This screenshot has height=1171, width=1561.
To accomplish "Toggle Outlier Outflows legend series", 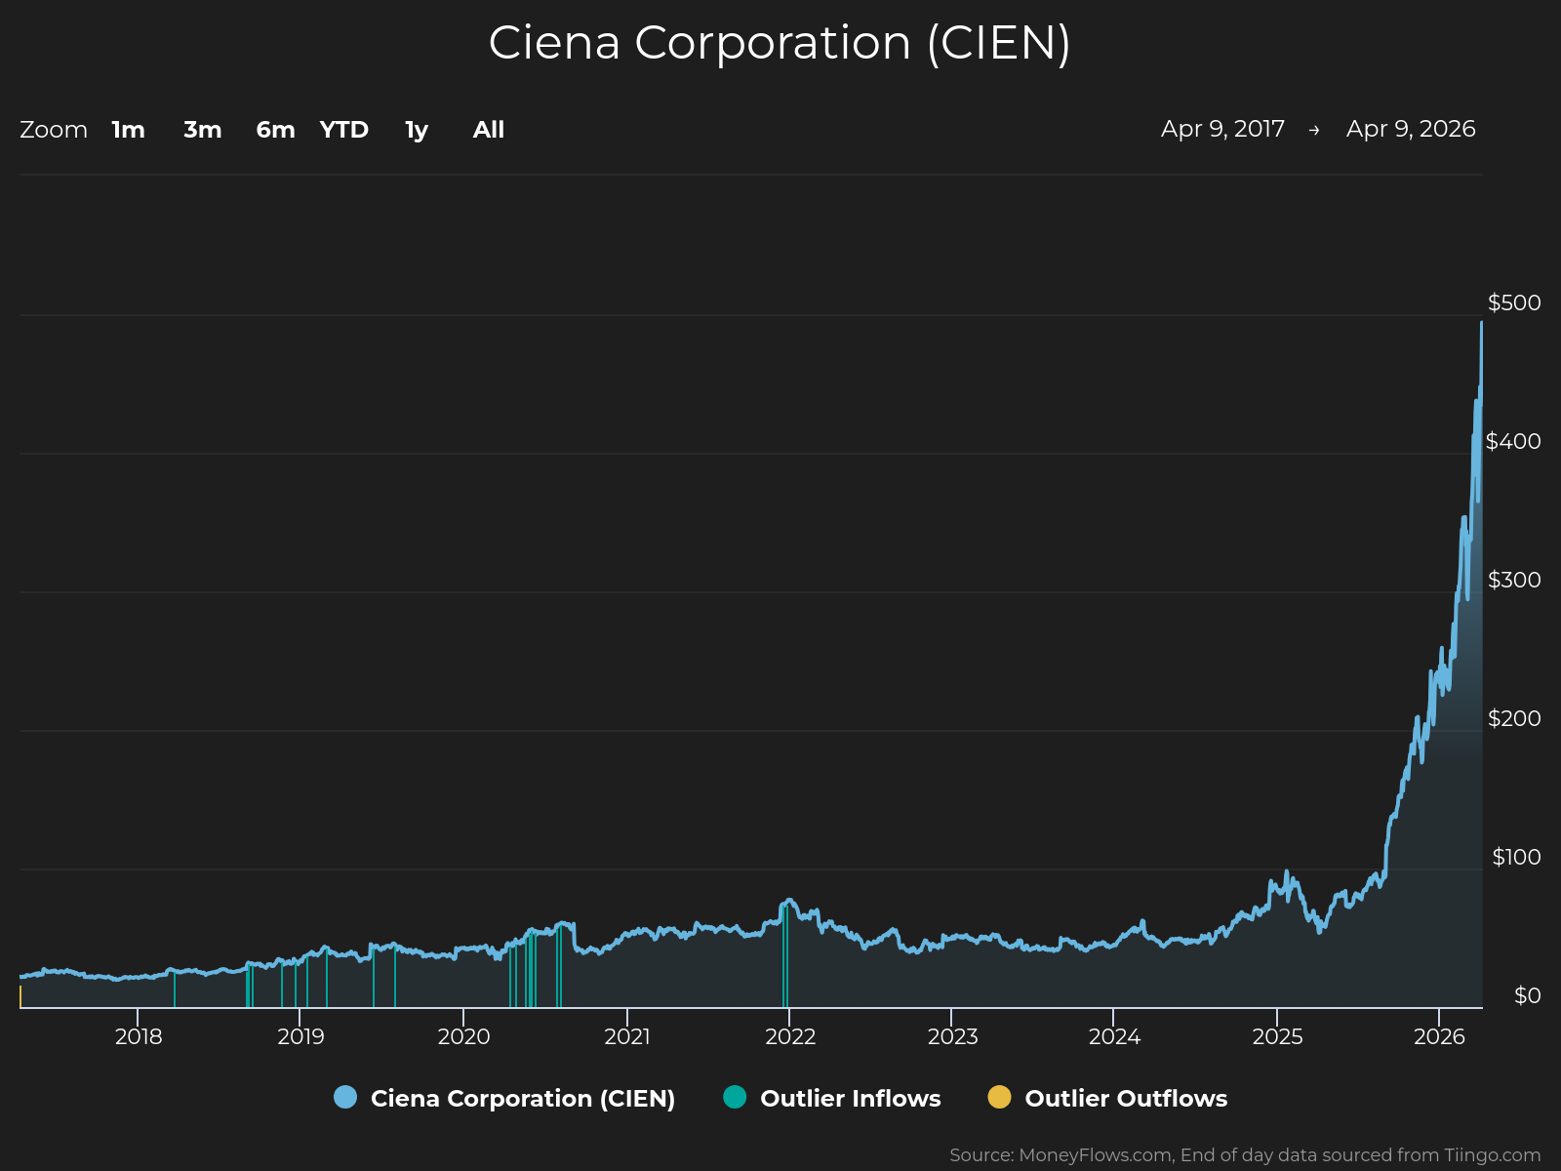I will pyautogui.click(x=1107, y=1098).
